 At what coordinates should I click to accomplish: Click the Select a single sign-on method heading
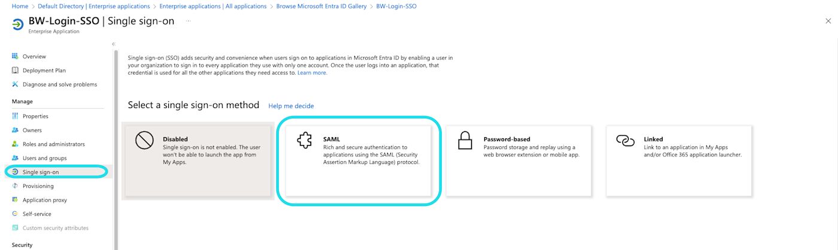tap(193, 105)
